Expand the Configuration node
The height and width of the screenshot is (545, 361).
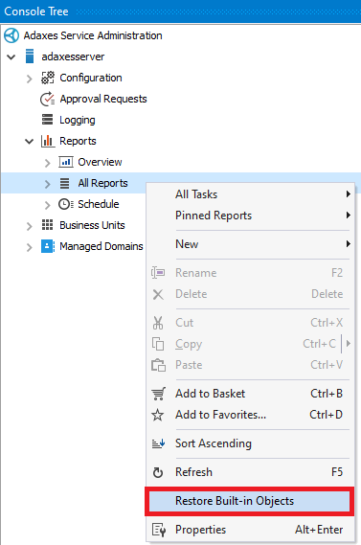pyautogui.click(x=30, y=79)
